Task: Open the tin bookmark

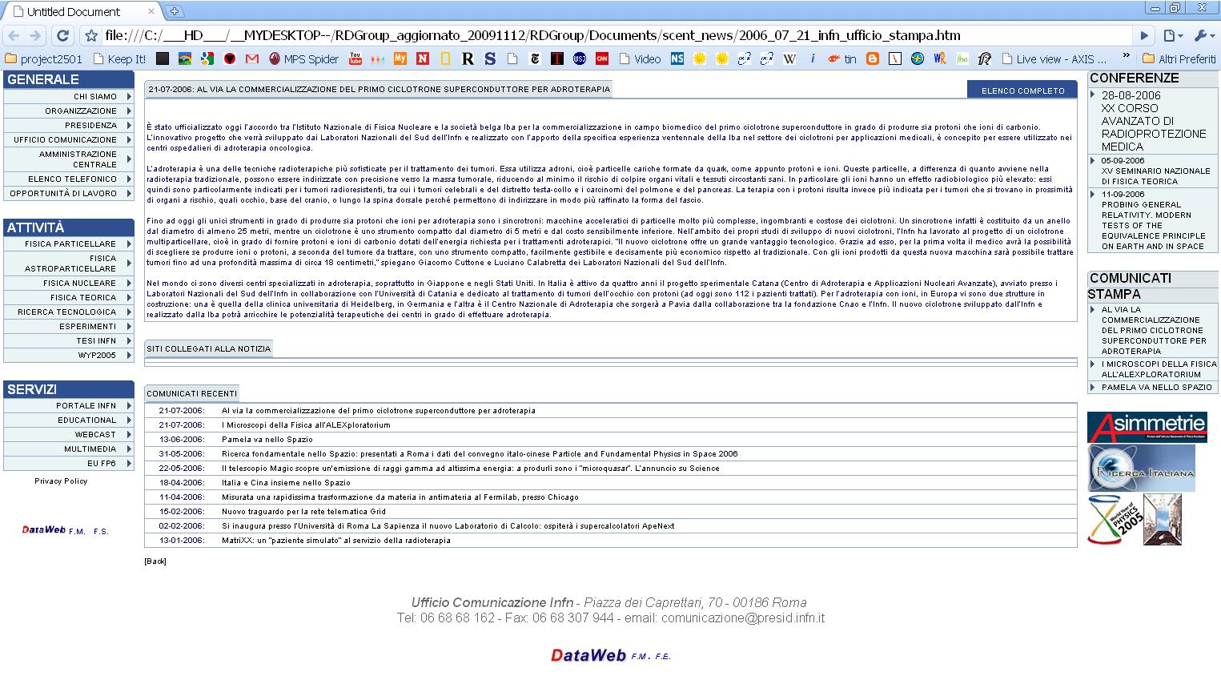Action: [x=842, y=58]
